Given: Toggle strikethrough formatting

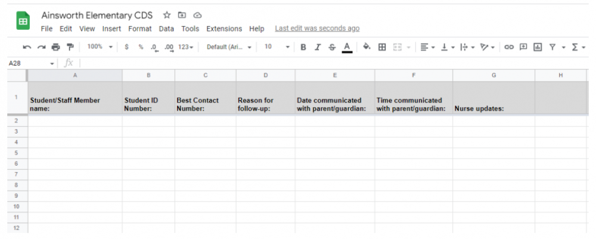Looking at the screenshot, I should point(332,47).
